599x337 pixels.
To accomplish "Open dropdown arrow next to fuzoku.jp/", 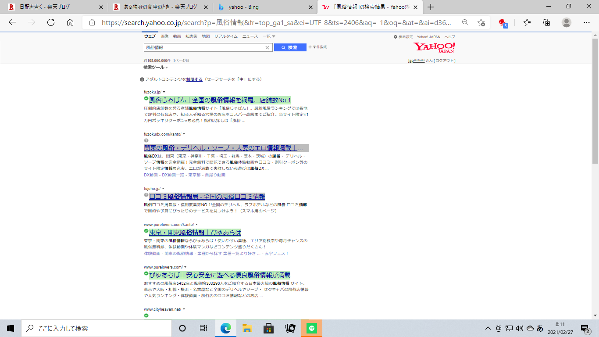I will [x=164, y=92].
